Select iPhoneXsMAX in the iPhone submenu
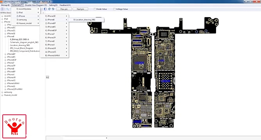Screen dimensions: 261x140 pos(54,55)
